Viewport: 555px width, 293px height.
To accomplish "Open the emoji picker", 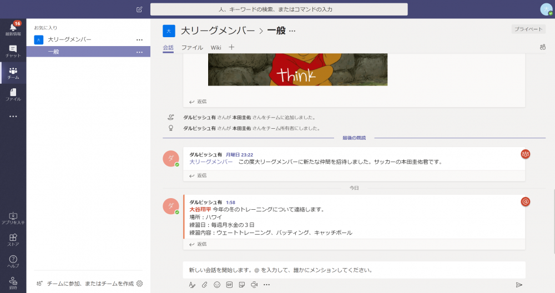I will pyautogui.click(x=217, y=285).
